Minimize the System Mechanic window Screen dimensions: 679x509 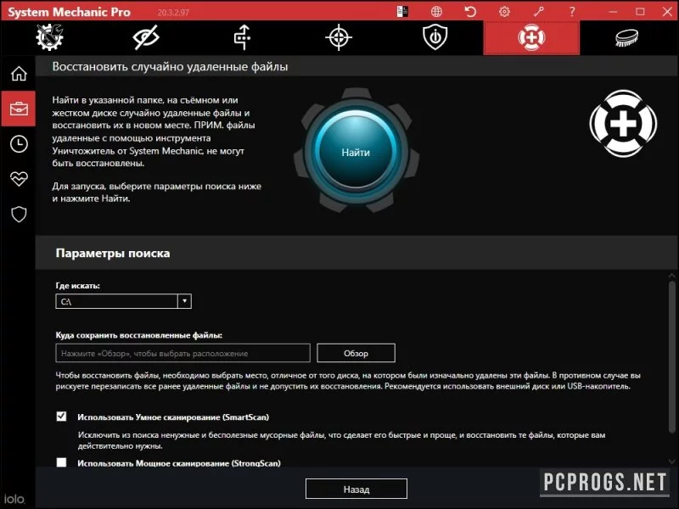tap(613, 11)
